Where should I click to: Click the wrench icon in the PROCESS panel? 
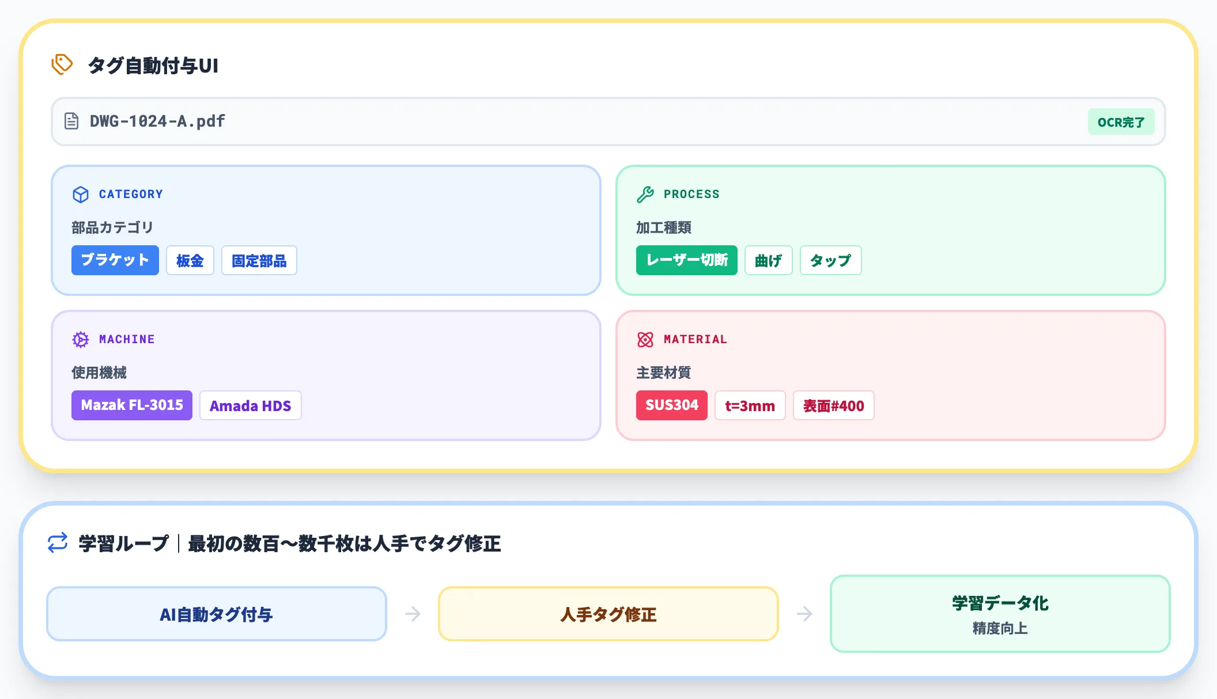click(646, 194)
